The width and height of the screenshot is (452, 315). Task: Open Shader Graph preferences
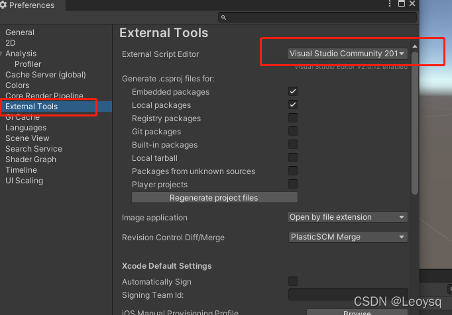(x=31, y=159)
